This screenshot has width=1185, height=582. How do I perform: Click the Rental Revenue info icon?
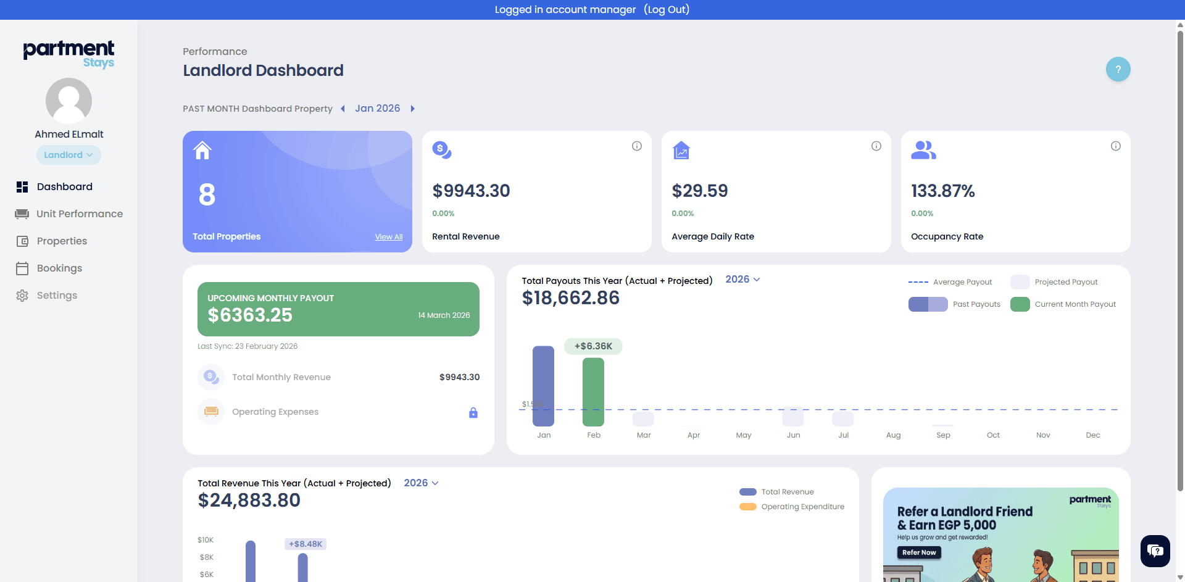(x=636, y=146)
